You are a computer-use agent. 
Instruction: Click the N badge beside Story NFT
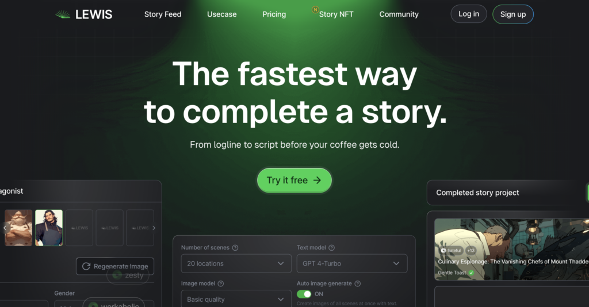[315, 9]
